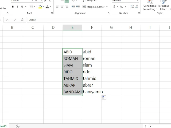Image resolution: width=171 pixels, height=128 pixels.
Task: Click horizontal scrollbar left arrow
Action: 150,126
